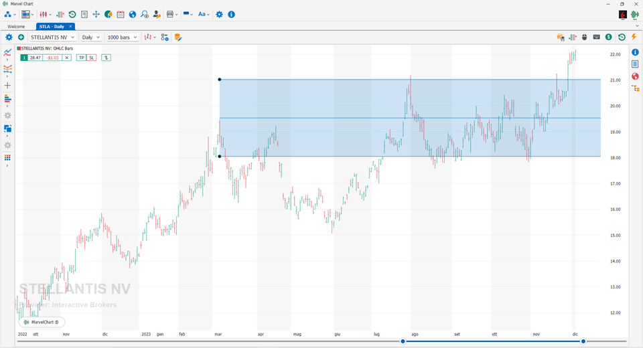
Task: Click the orange tree structure icon in right sidebar
Action: click(636, 88)
